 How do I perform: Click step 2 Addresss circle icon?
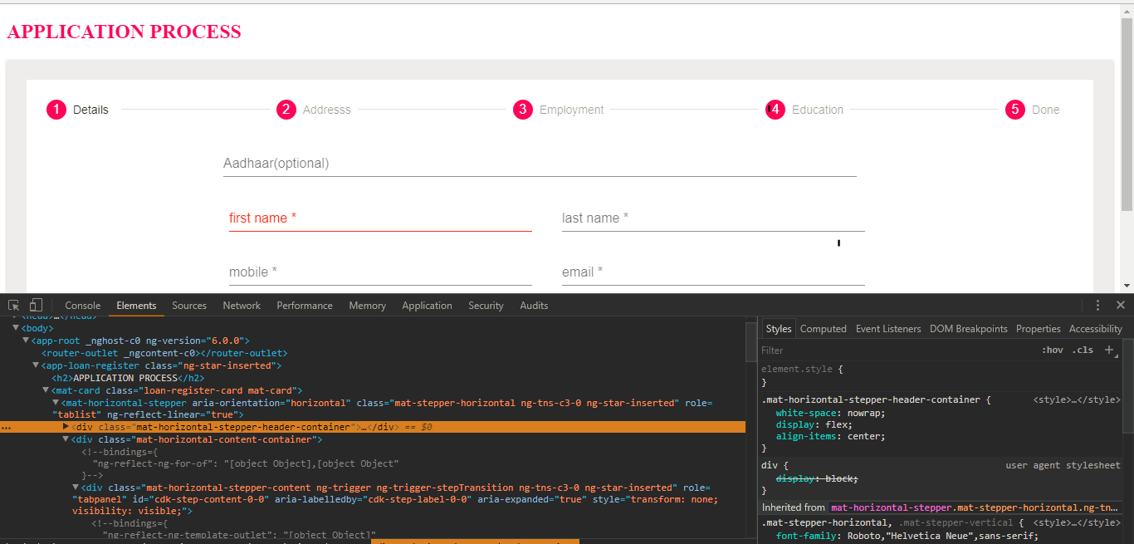tap(286, 110)
